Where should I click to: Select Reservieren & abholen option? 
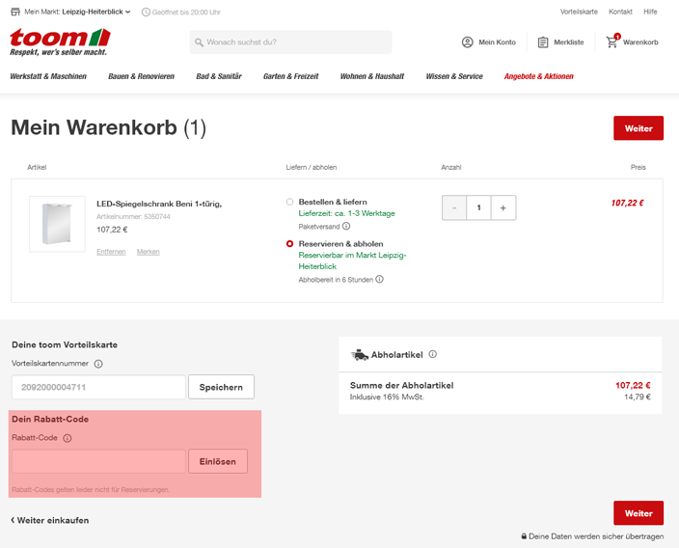click(x=289, y=244)
